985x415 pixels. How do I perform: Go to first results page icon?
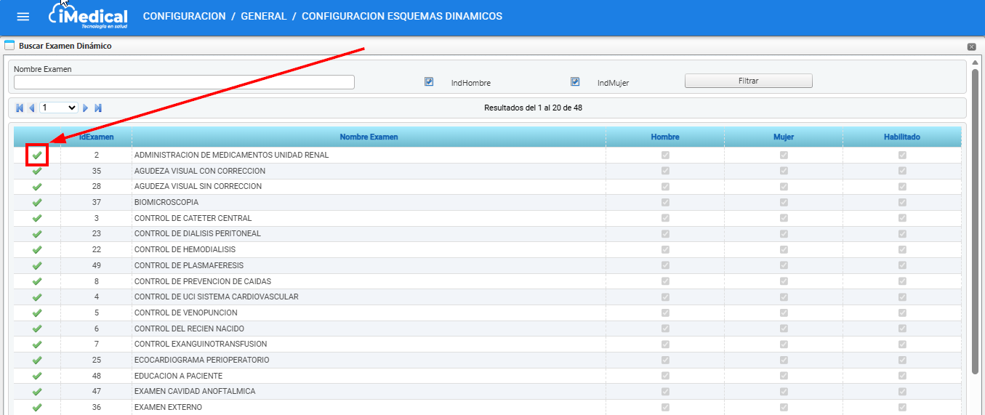pyautogui.click(x=20, y=108)
